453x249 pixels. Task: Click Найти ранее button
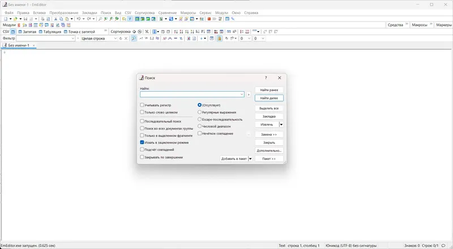point(269,90)
